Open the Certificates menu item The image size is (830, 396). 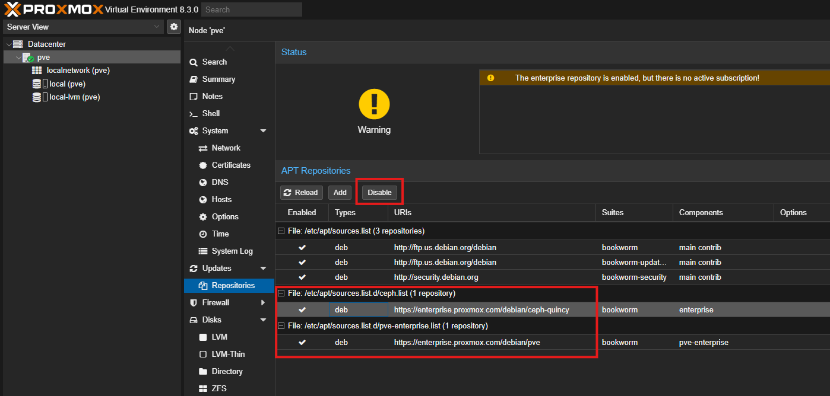[229, 165]
